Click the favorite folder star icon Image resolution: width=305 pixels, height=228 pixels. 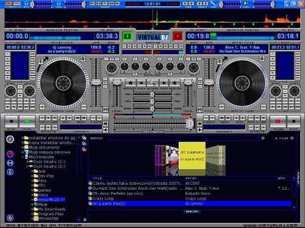point(84,138)
